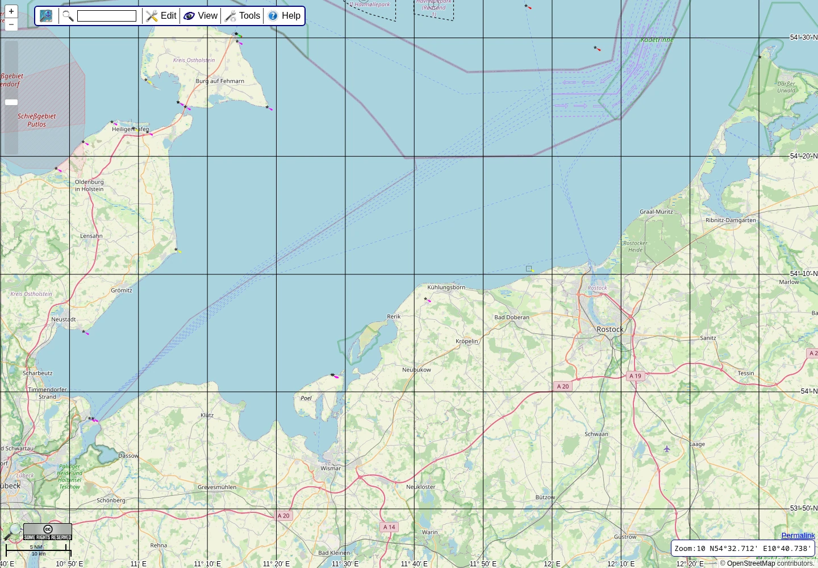Click the Oldenburg in Holstein label
The width and height of the screenshot is (818, 568).
point(89,186)
